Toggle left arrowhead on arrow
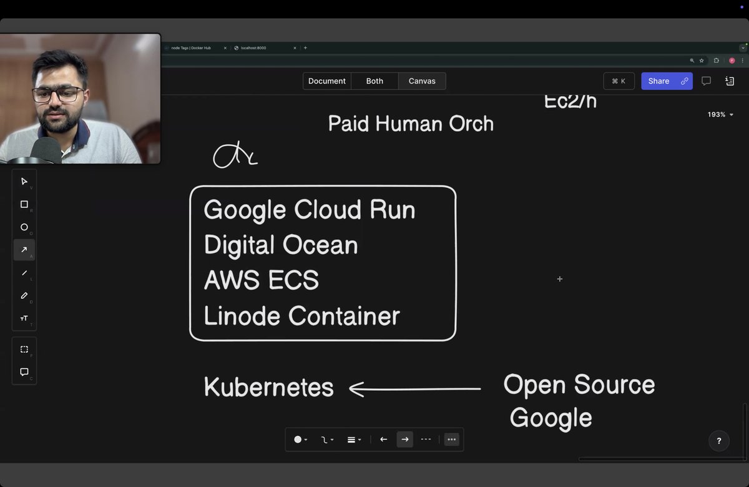 (384, 440)
